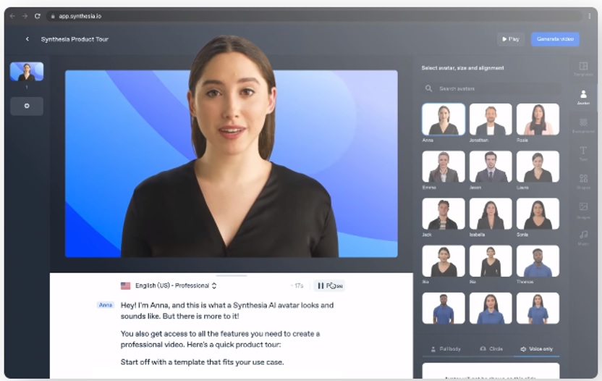Choose the Jonathan avatar
602x381 pixels.
pyautogui.click(x=491, y=120)
